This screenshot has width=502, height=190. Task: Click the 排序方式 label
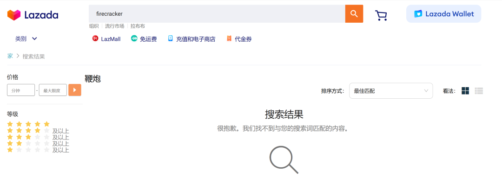[333, 91]
